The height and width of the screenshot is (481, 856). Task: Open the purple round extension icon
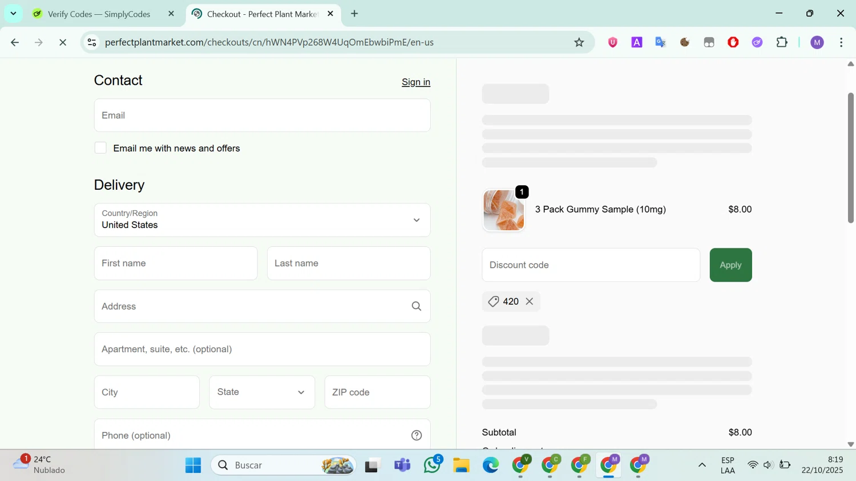pos(757,42)
